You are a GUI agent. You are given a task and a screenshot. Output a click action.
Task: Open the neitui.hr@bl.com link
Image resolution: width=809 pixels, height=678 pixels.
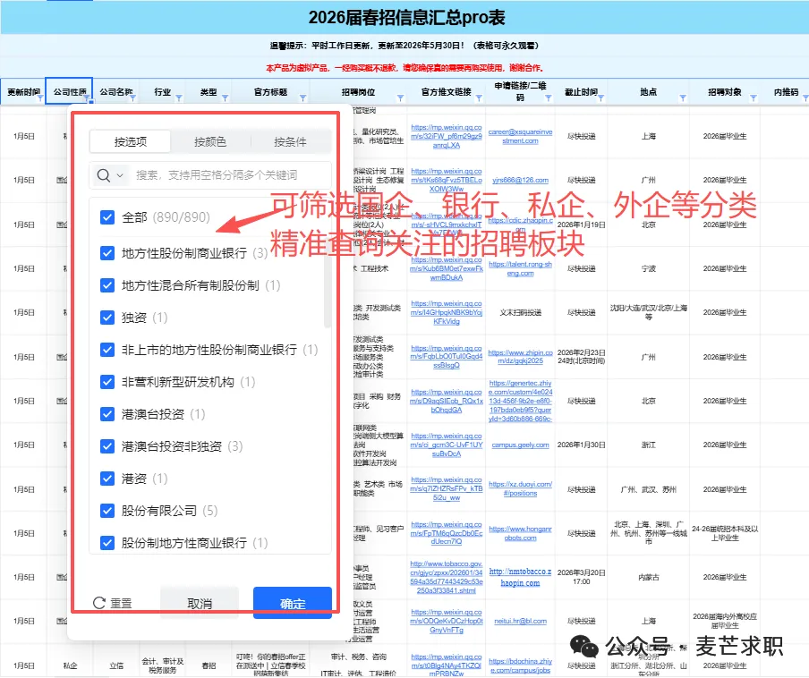point(520,621)
